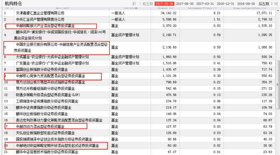Click the 470.56 holding value
The width and height of the screenshot is (280, 155).
click(x=171, y=95)
